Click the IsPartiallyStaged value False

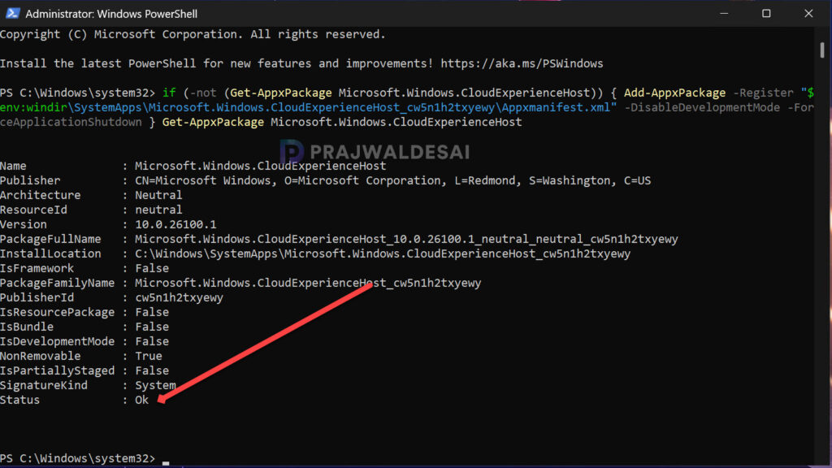152,370
